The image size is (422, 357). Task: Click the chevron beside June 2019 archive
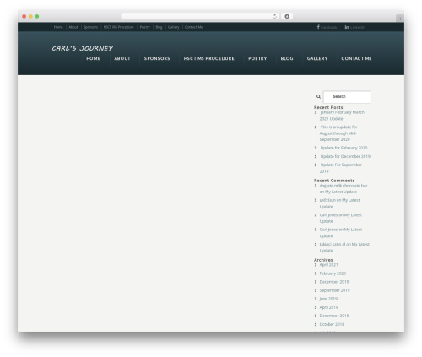pyautogui.click(x=316, y=299)
